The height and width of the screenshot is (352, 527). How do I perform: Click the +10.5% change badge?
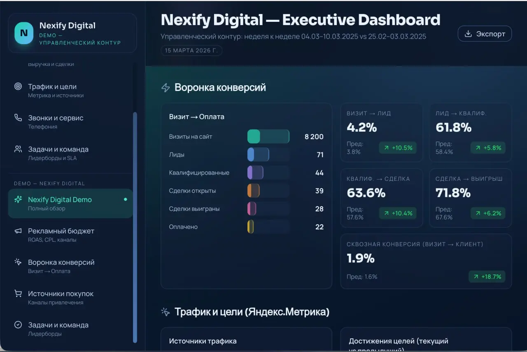coord(398,148)
